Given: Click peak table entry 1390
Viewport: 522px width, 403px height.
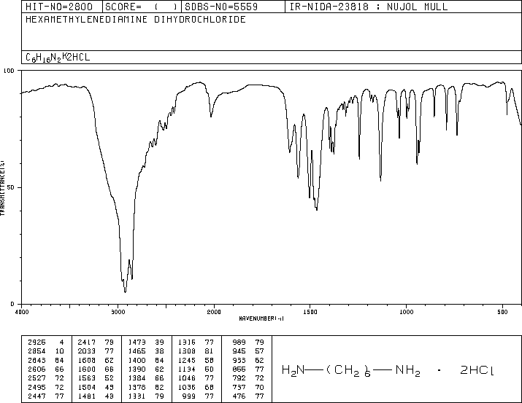Looking at the screenshot, I should tap(137, 369).
